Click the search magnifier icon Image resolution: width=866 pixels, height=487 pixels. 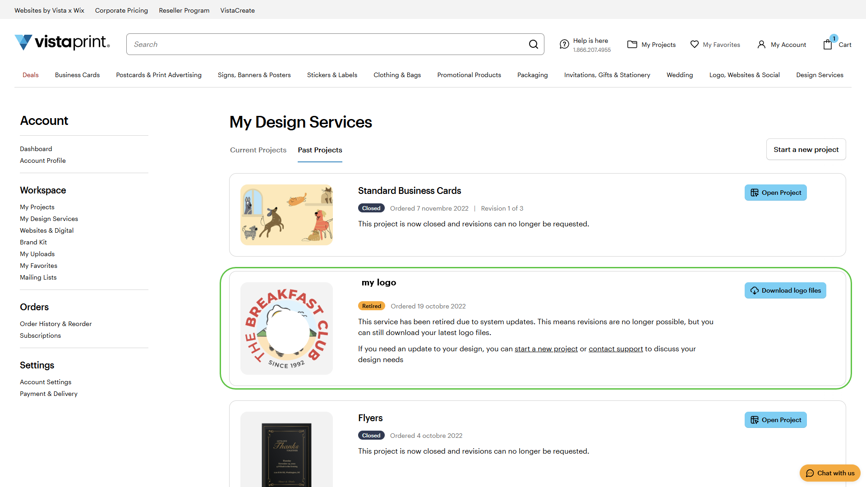(534, 44)
